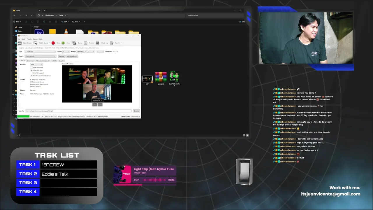
Task: Open the Presets menu in HandBrake menu bar
Action: [x=29, y=39]
